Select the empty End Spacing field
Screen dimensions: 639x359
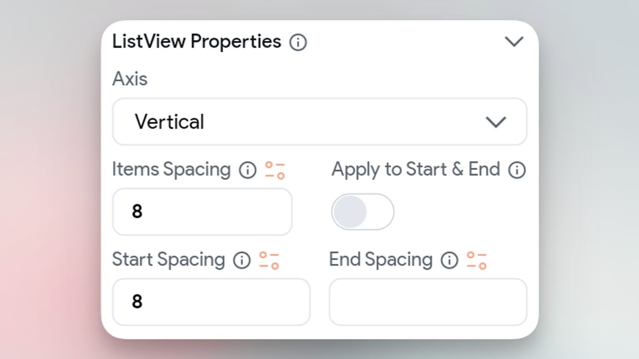point(428,302)
